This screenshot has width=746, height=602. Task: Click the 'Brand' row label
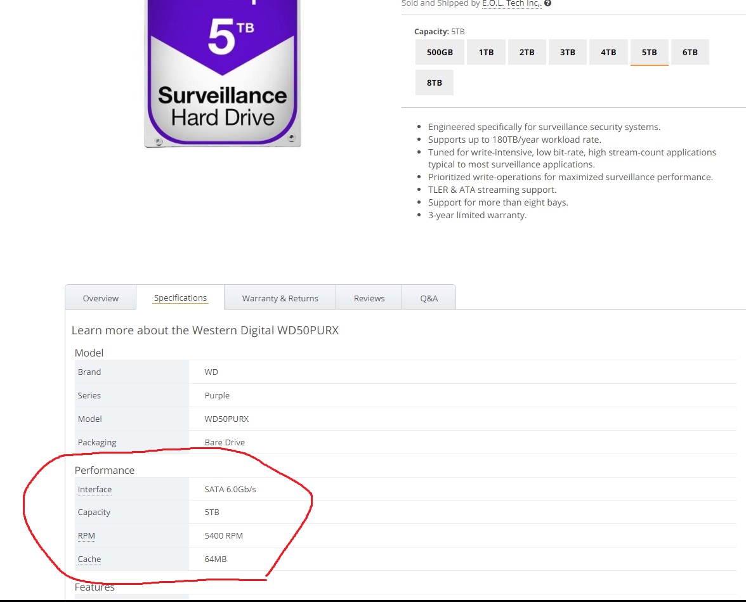(x=89, y=372)
